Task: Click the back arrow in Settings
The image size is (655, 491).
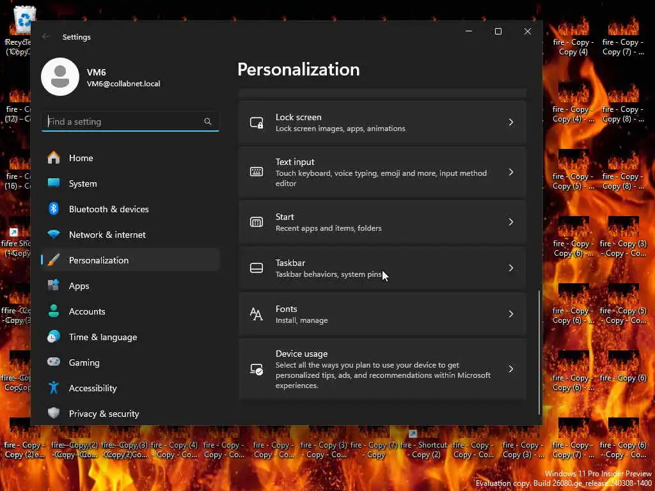Action: pos(45,36)
